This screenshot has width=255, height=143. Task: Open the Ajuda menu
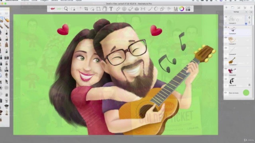click(78, 1)
